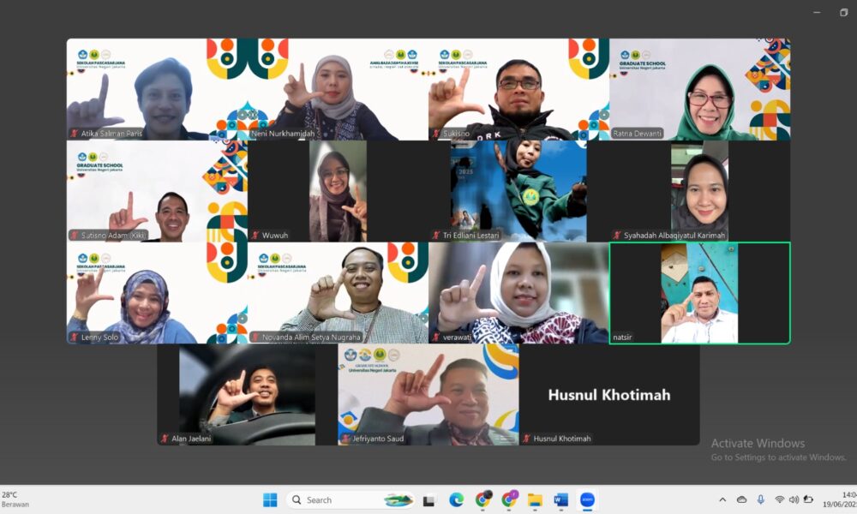Open File Explorer from the taskbar
This screenshot has height=514, width=857.
[535, 499]
